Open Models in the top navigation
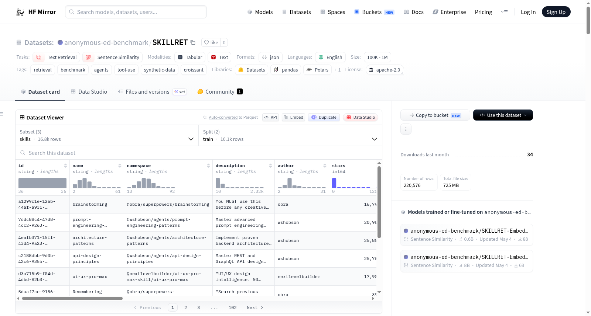 260,12
